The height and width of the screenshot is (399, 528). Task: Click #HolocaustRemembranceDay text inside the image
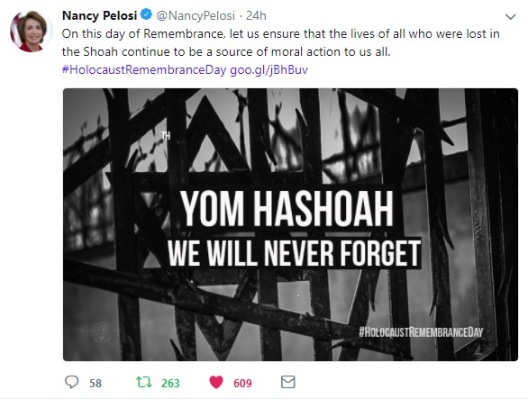coord(421,332)
